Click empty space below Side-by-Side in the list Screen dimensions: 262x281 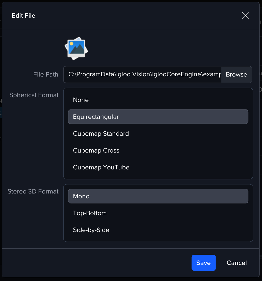point(158,238)
